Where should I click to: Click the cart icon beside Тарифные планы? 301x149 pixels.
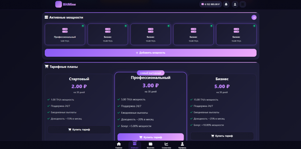coord(46,67)
